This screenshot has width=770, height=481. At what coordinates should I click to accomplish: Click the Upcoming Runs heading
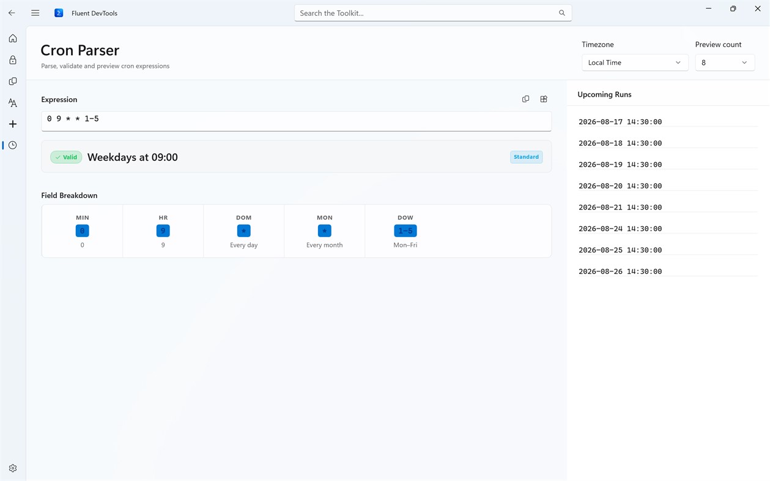click(604, 95)
